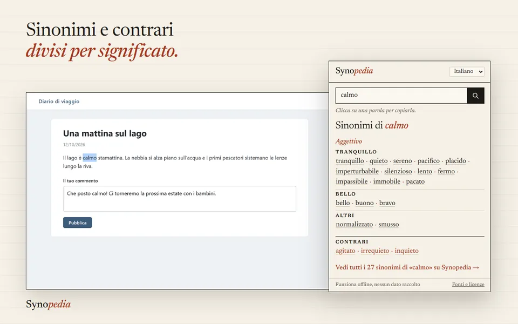Click the Synopedia logo at the page bottom
This screenshot has height=324, width=518.
tap(48, 304)
